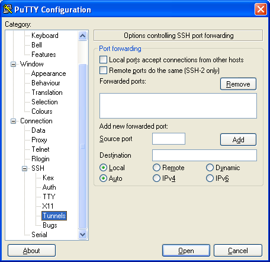The width and height of the screenshot is (270, 262).
Task: Click the category list scroll up arrow
Action: (82, 36)
